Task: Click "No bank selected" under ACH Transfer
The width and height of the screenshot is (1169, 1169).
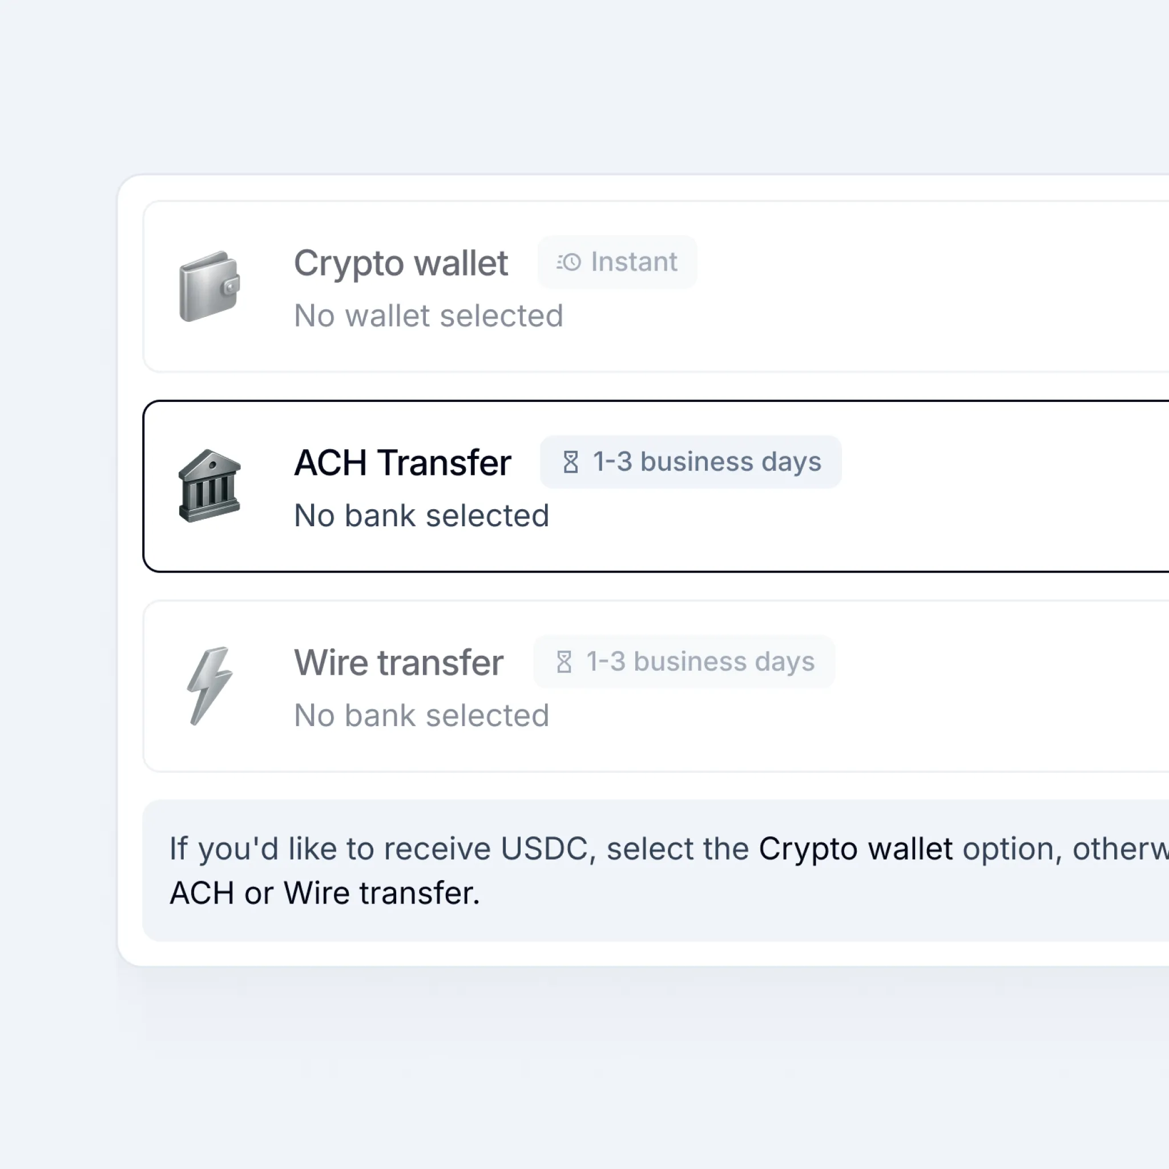Action: pos(422,516)
